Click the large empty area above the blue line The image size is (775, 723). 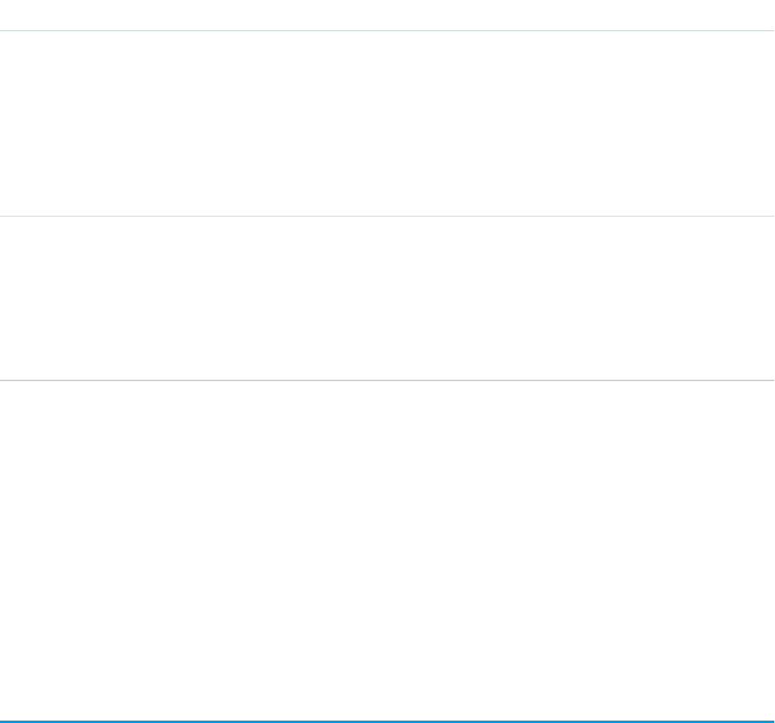(x=387, y=549)
